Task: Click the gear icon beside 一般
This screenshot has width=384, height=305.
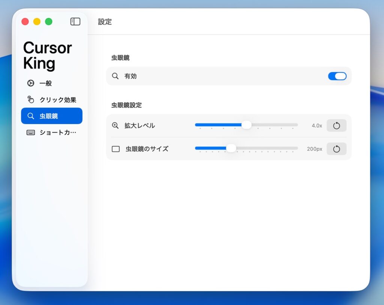Action: [x=31, y=83]
